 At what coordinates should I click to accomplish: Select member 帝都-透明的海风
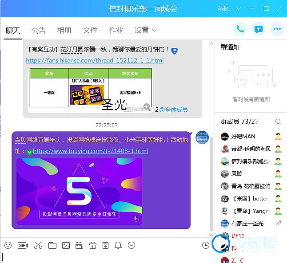[x=251, y=149]
